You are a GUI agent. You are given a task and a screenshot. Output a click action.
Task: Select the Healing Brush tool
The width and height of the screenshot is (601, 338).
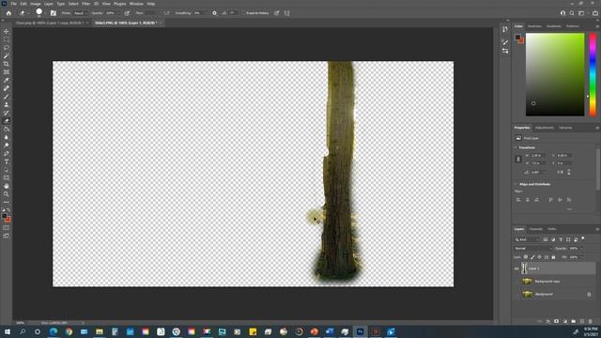click(7, 88)
